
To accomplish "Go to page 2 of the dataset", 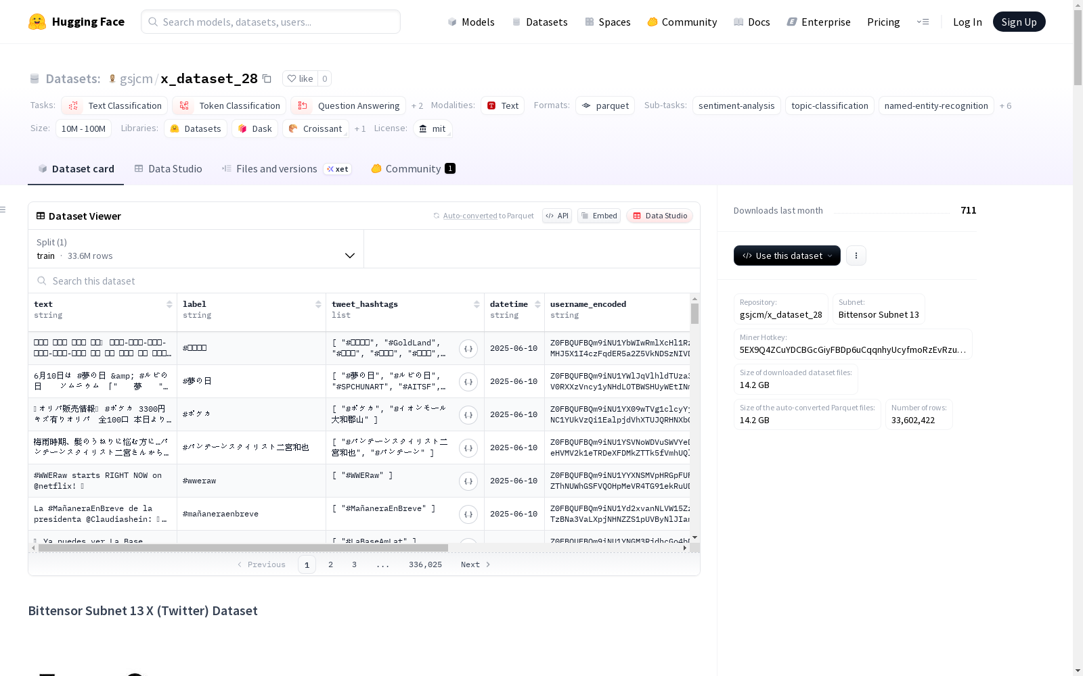I will (330, 564).
